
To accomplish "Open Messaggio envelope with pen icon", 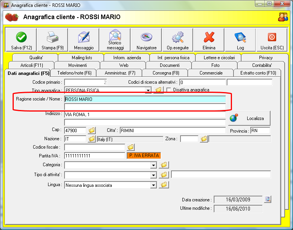I will pos(84,37).
